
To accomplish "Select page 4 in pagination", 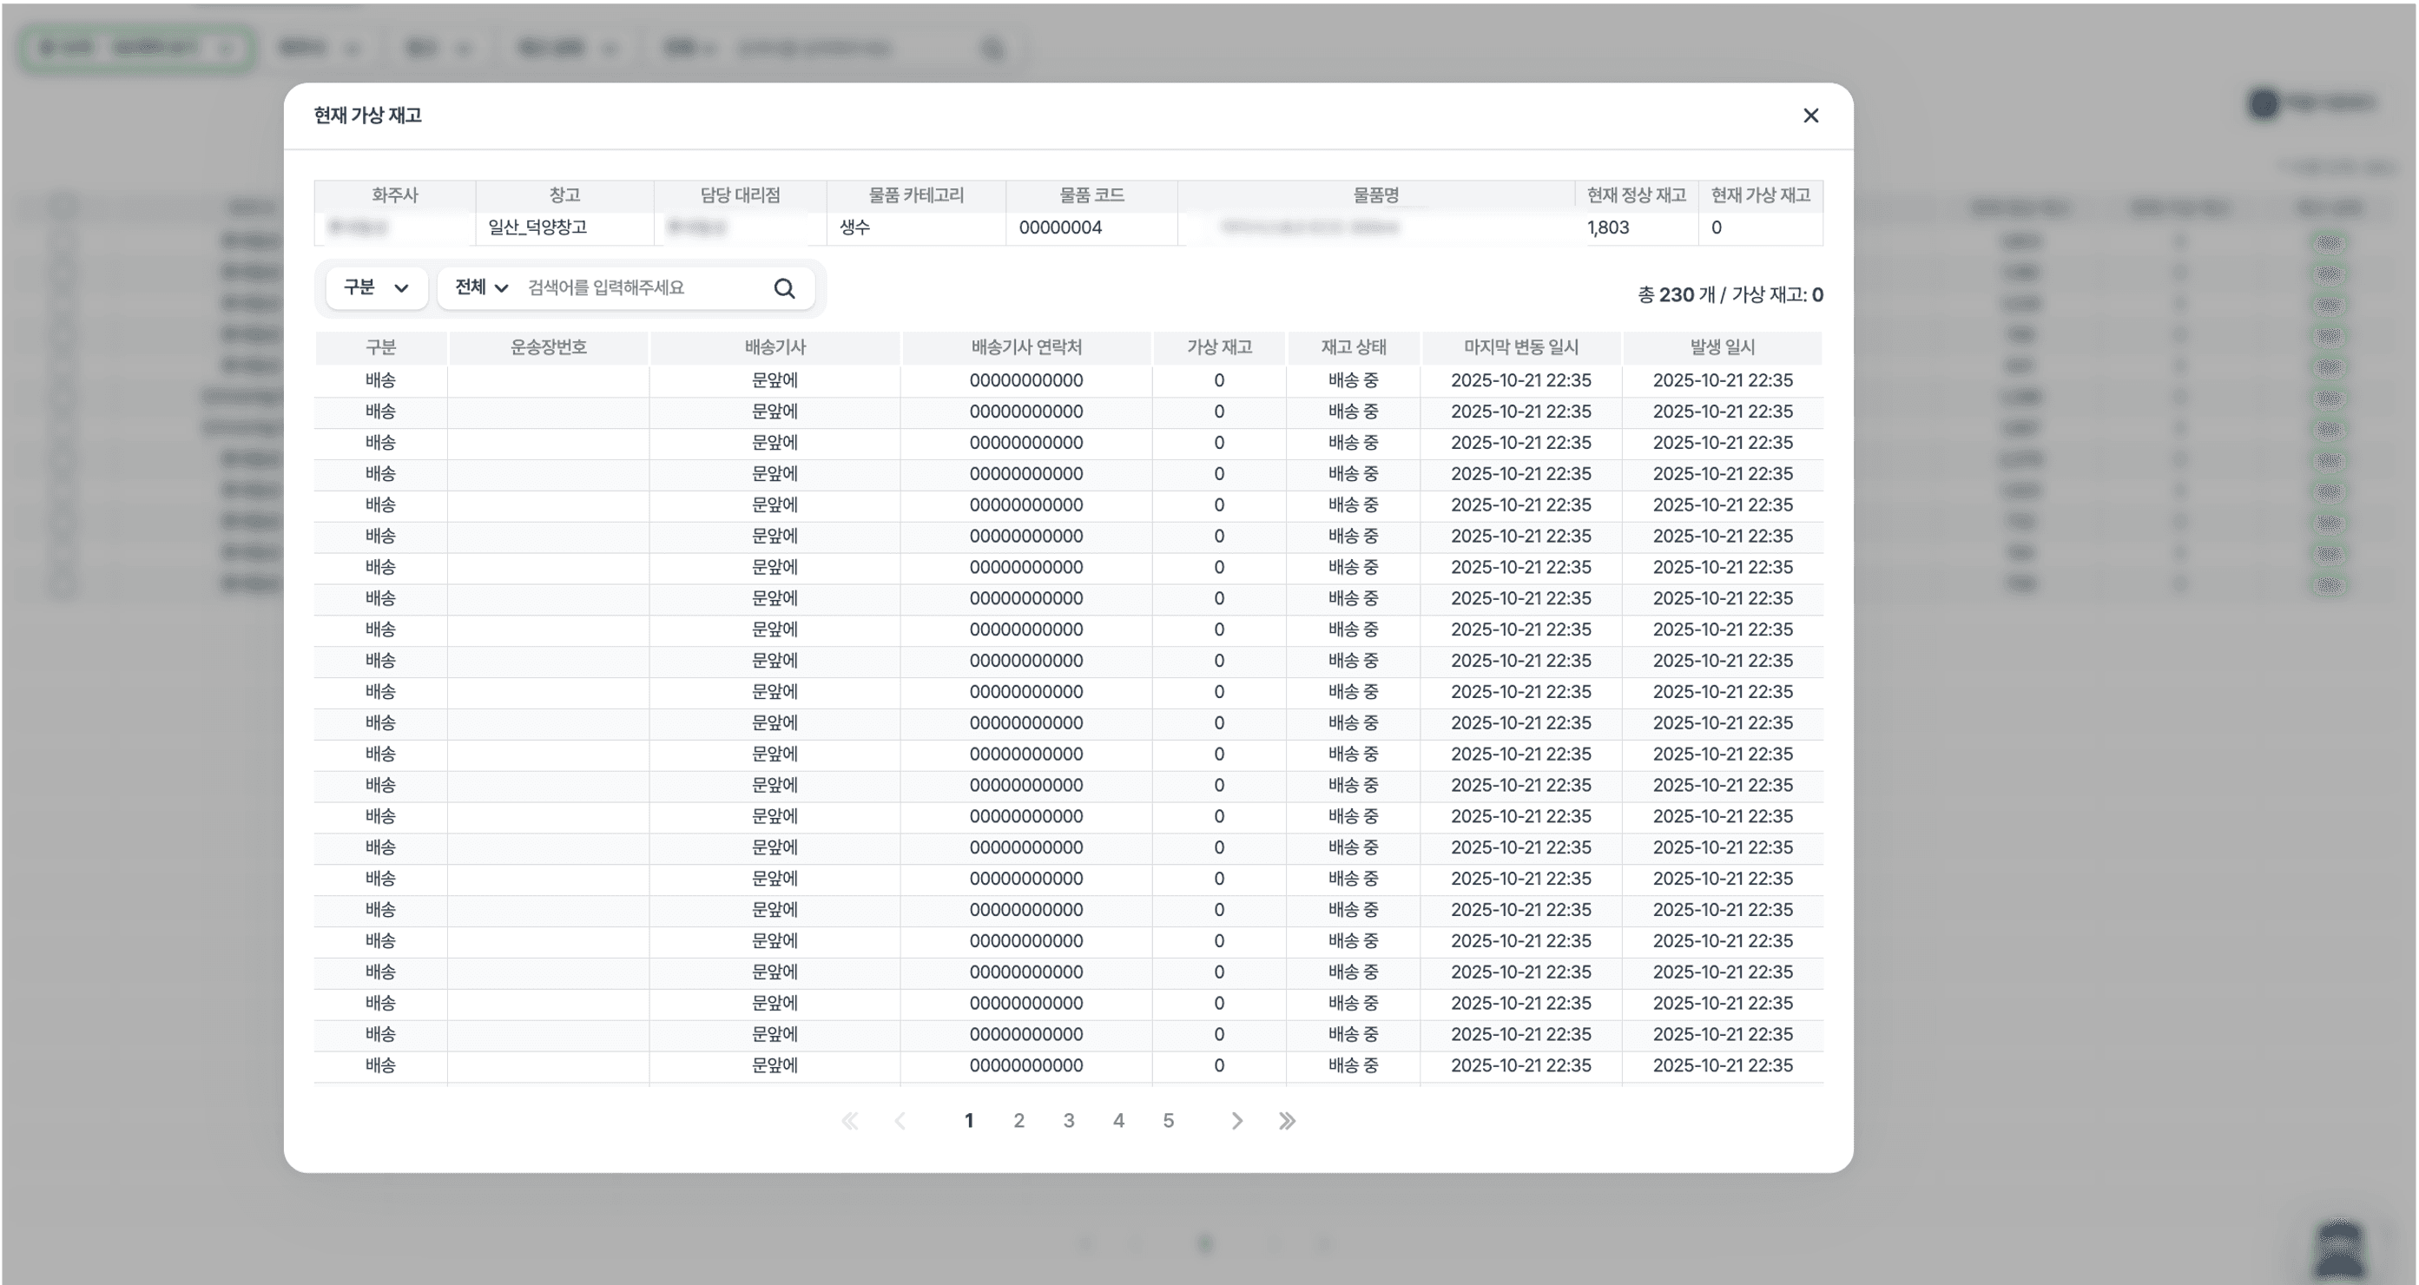I will [1118, 1121].
